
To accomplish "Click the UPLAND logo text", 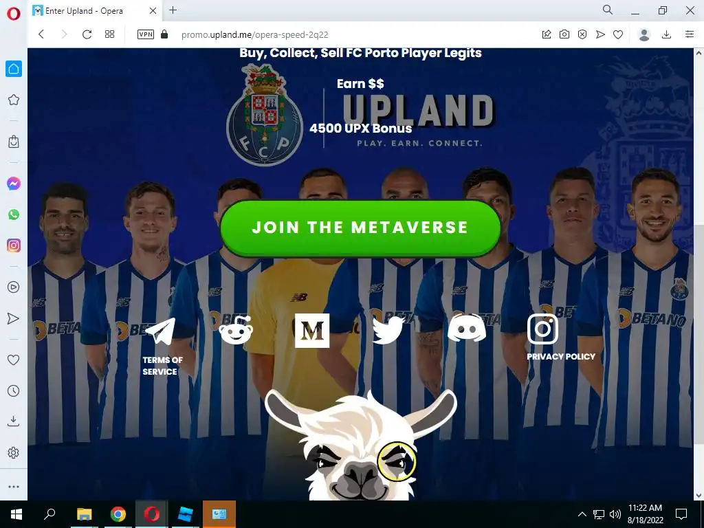I will [419, 111].
